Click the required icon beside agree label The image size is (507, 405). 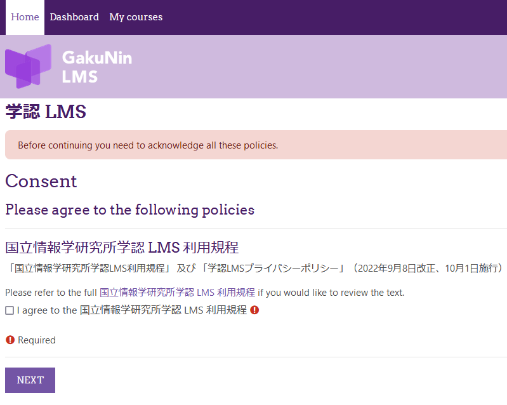click(x=254, y=310)
